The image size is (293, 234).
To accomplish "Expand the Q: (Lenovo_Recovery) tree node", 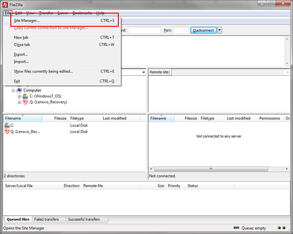I will pos(19,102).
